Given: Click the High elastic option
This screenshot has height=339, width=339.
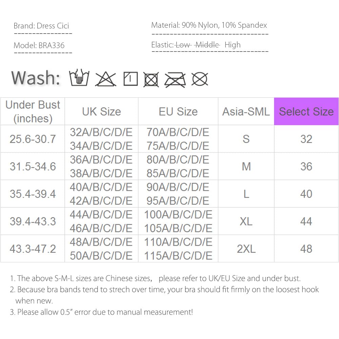Looking at the screenshot, I should pyautogui.click(x=233, y=45).
